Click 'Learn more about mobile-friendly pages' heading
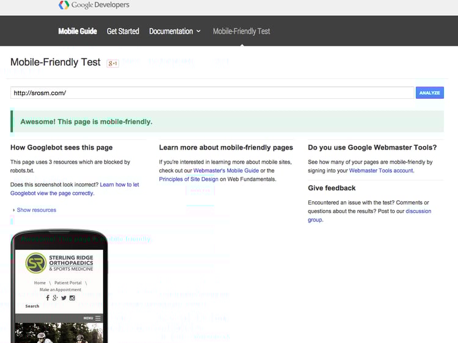 226,148
